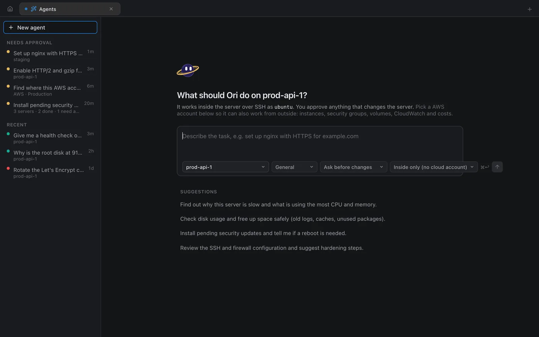Image resolution: width=539 pixels, height=337 pixels.
Task: Pick suggestion about slow server CPU and memory
Action: point(278,205)
